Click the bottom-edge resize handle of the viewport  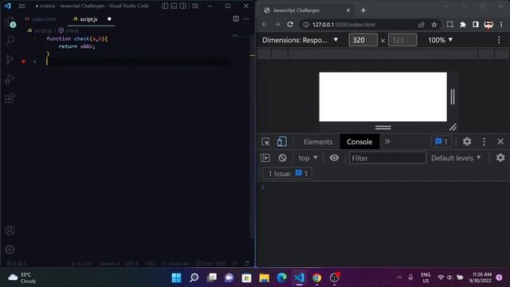coord(382,128)
